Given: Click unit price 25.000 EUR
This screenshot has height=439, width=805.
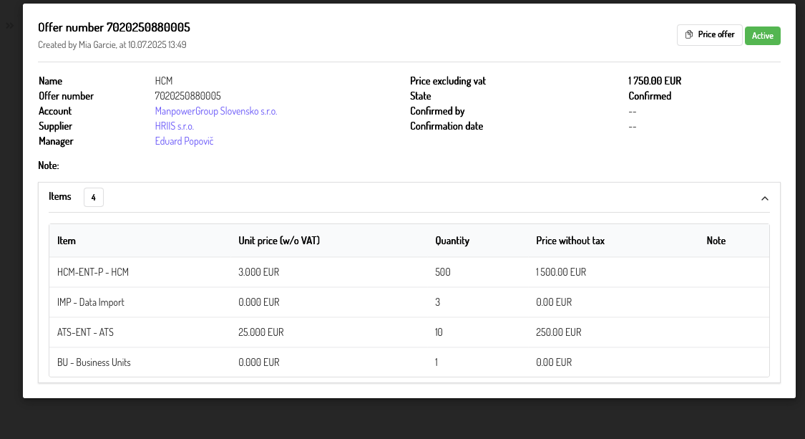Looking at the screenshot, I should pyautogui.click(x=260, y=332).
